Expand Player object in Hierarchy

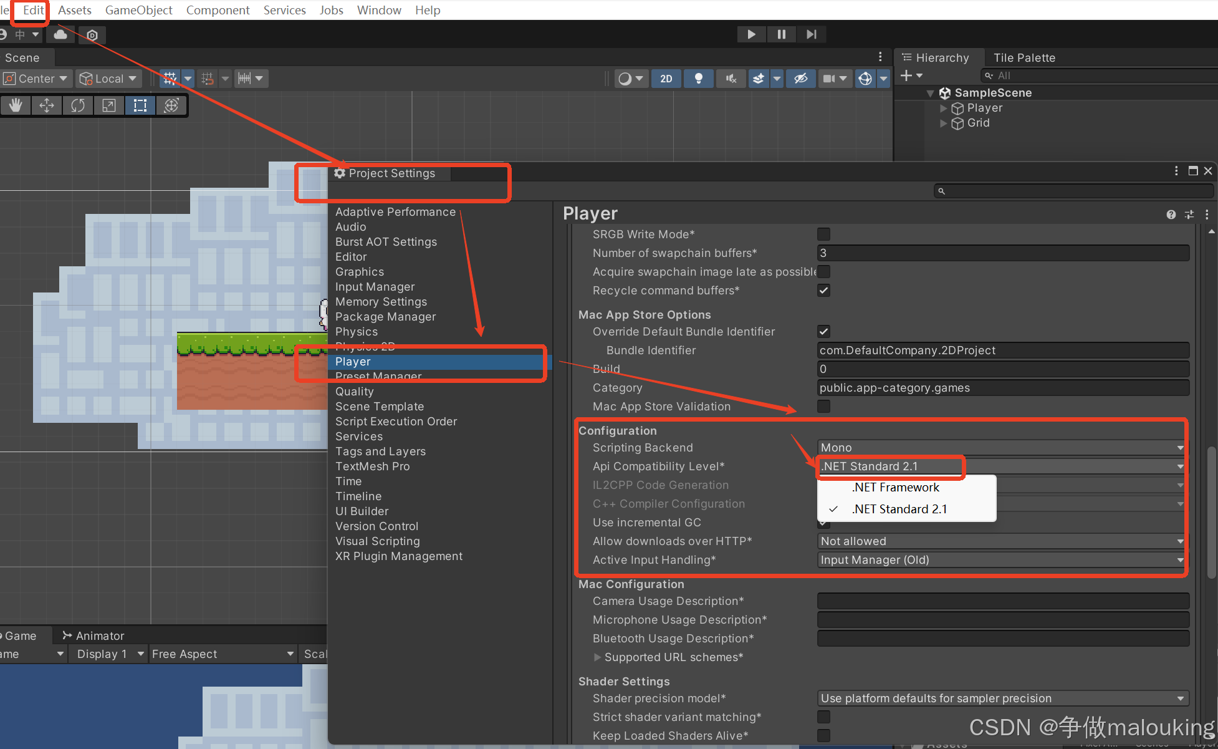pyautogui.click(x=943, y=108)
